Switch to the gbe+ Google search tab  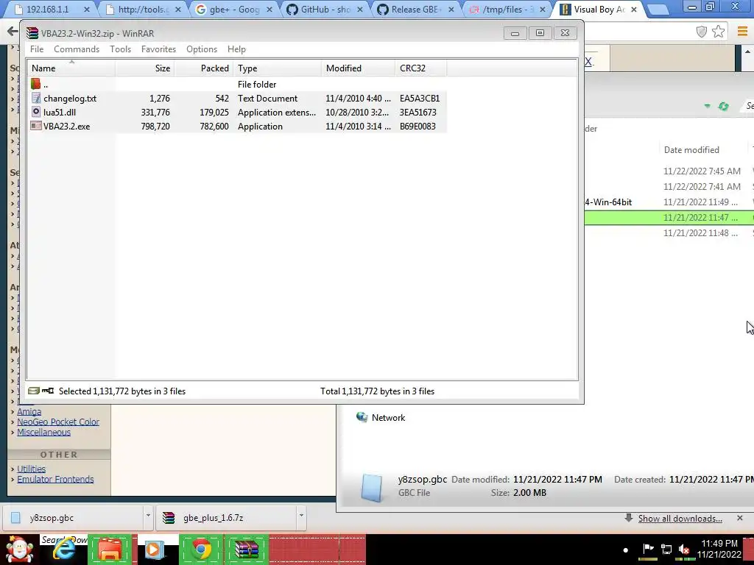point(234,9)
